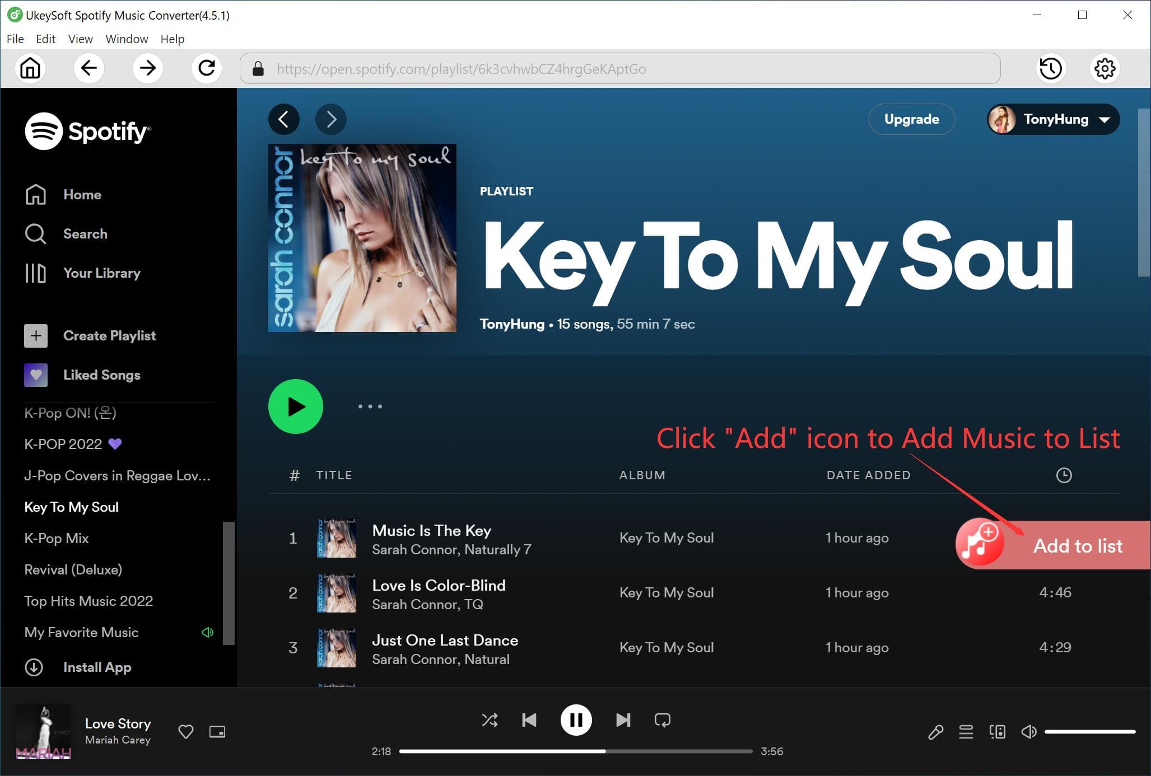Click the history/recent activity icon
Viewport: 1151px width, 776px height.
[x=1051, y=68]
